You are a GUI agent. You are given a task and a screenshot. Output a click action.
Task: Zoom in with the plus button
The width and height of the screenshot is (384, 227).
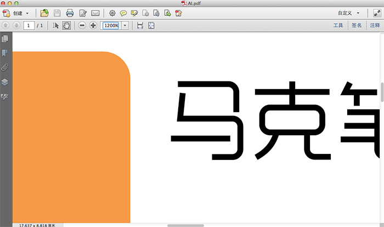pyautogui.click(x=93, y=25)
